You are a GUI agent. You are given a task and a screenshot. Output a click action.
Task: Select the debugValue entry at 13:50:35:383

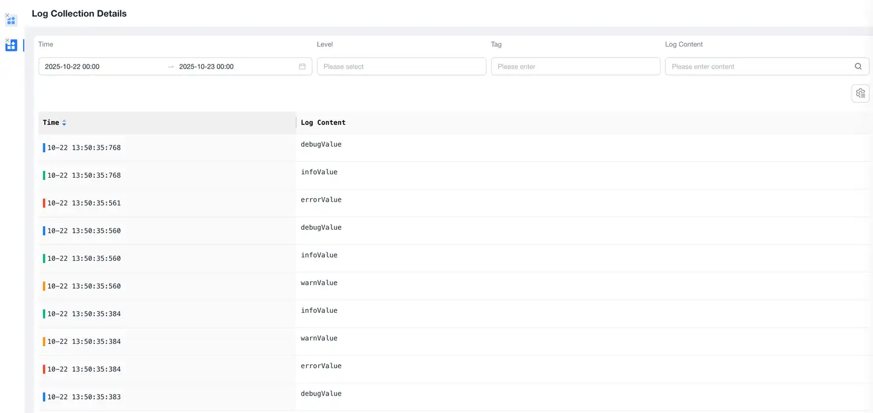321,394
